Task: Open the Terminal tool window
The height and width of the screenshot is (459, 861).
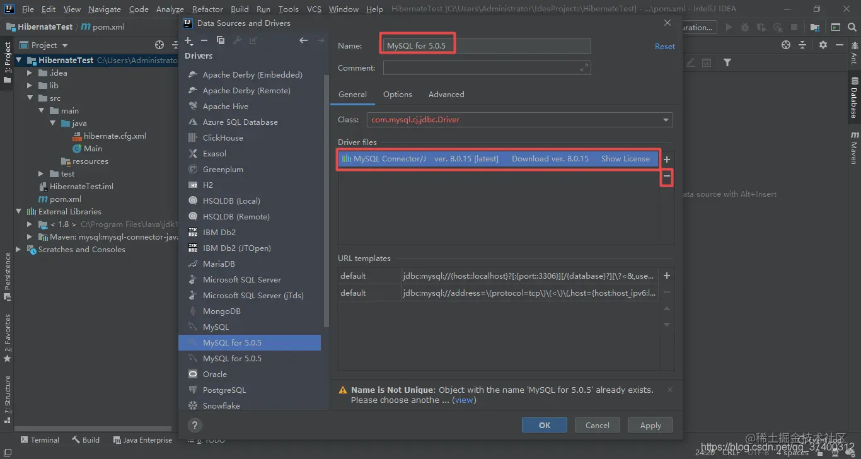Action: 40,440
